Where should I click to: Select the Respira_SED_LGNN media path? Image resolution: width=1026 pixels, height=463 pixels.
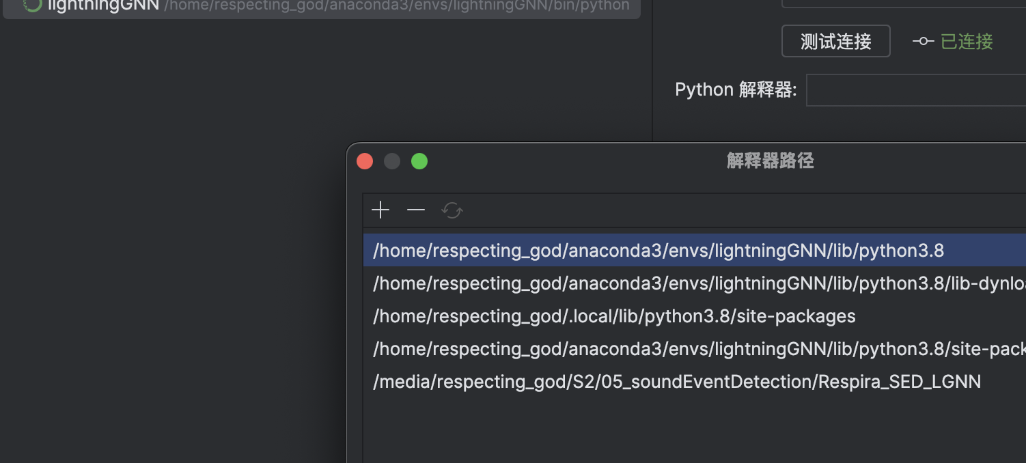tap(694, 381)
